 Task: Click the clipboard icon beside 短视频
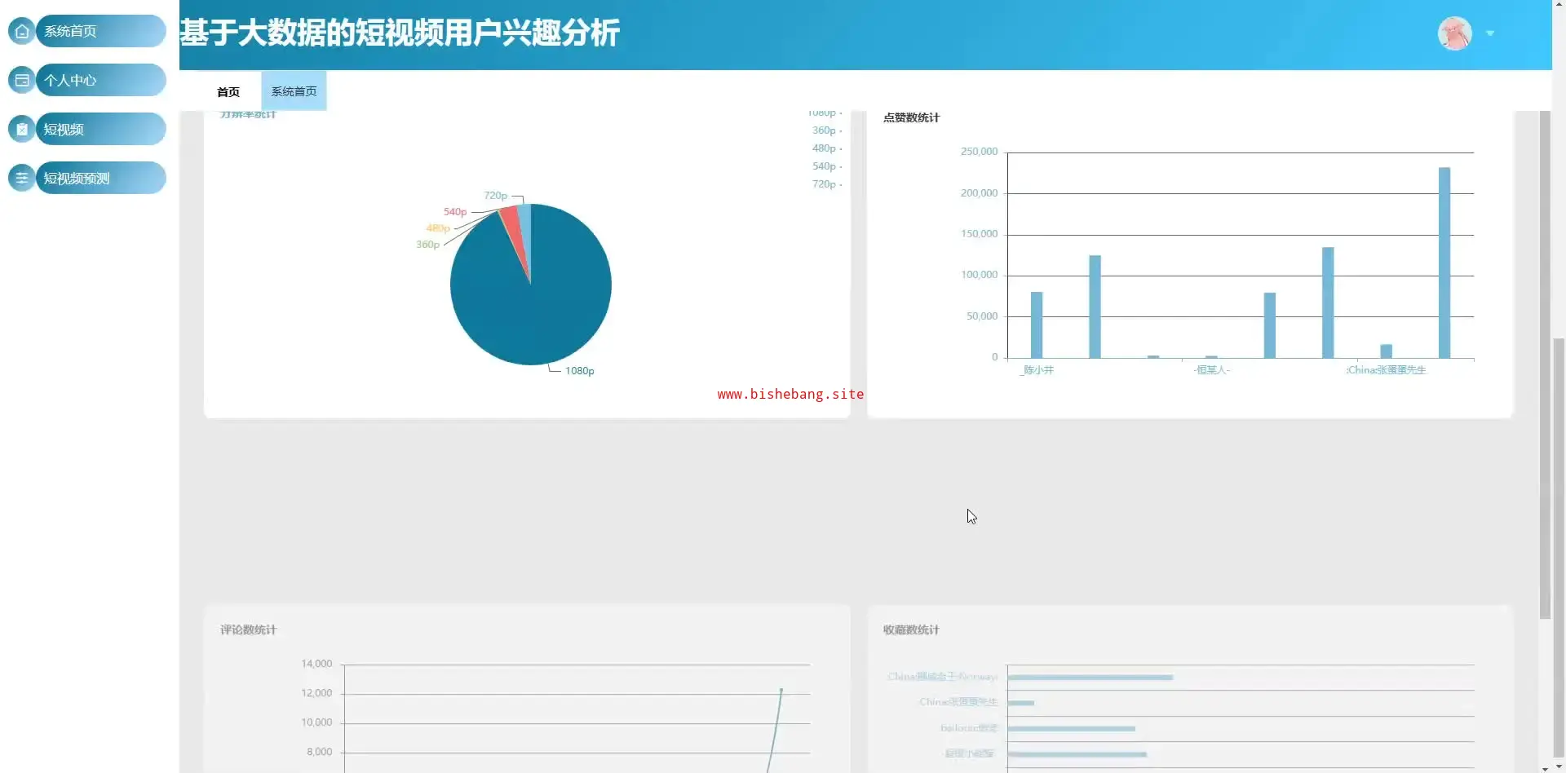coord(22,130)
